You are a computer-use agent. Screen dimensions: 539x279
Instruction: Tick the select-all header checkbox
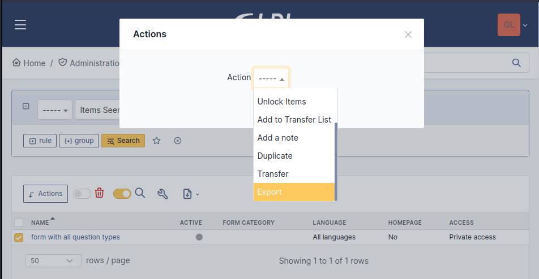[19, 223]
